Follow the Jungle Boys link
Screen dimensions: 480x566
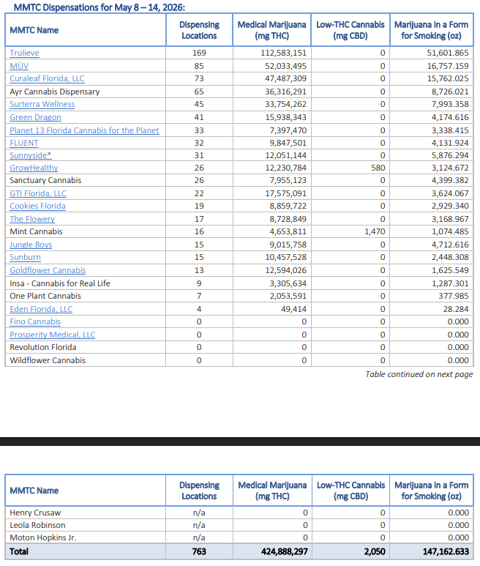coord(31,245)
